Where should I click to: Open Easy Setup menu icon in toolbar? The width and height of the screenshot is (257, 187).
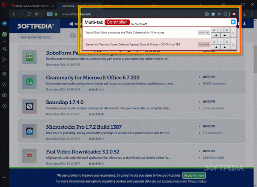(x=252, y=14)
